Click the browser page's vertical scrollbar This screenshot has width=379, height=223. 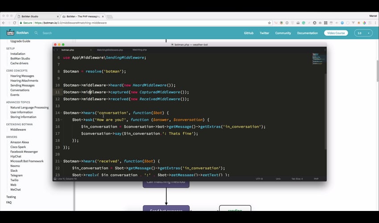(378, 71)
